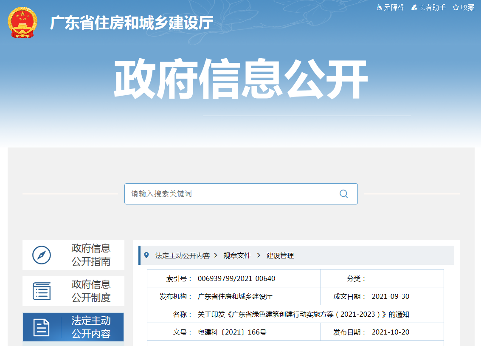
Task: Open 政府信息公开制度 sidebar item
Action: [x=91, y=291]
